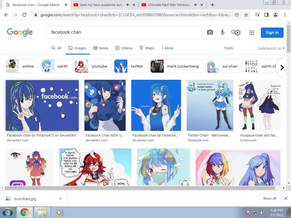Click the magnifier search button in search box

pos(233,32)
